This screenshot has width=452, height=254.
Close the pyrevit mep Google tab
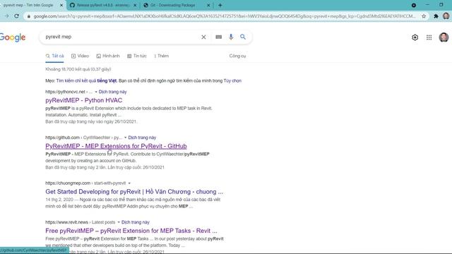[x=61, y=5]
